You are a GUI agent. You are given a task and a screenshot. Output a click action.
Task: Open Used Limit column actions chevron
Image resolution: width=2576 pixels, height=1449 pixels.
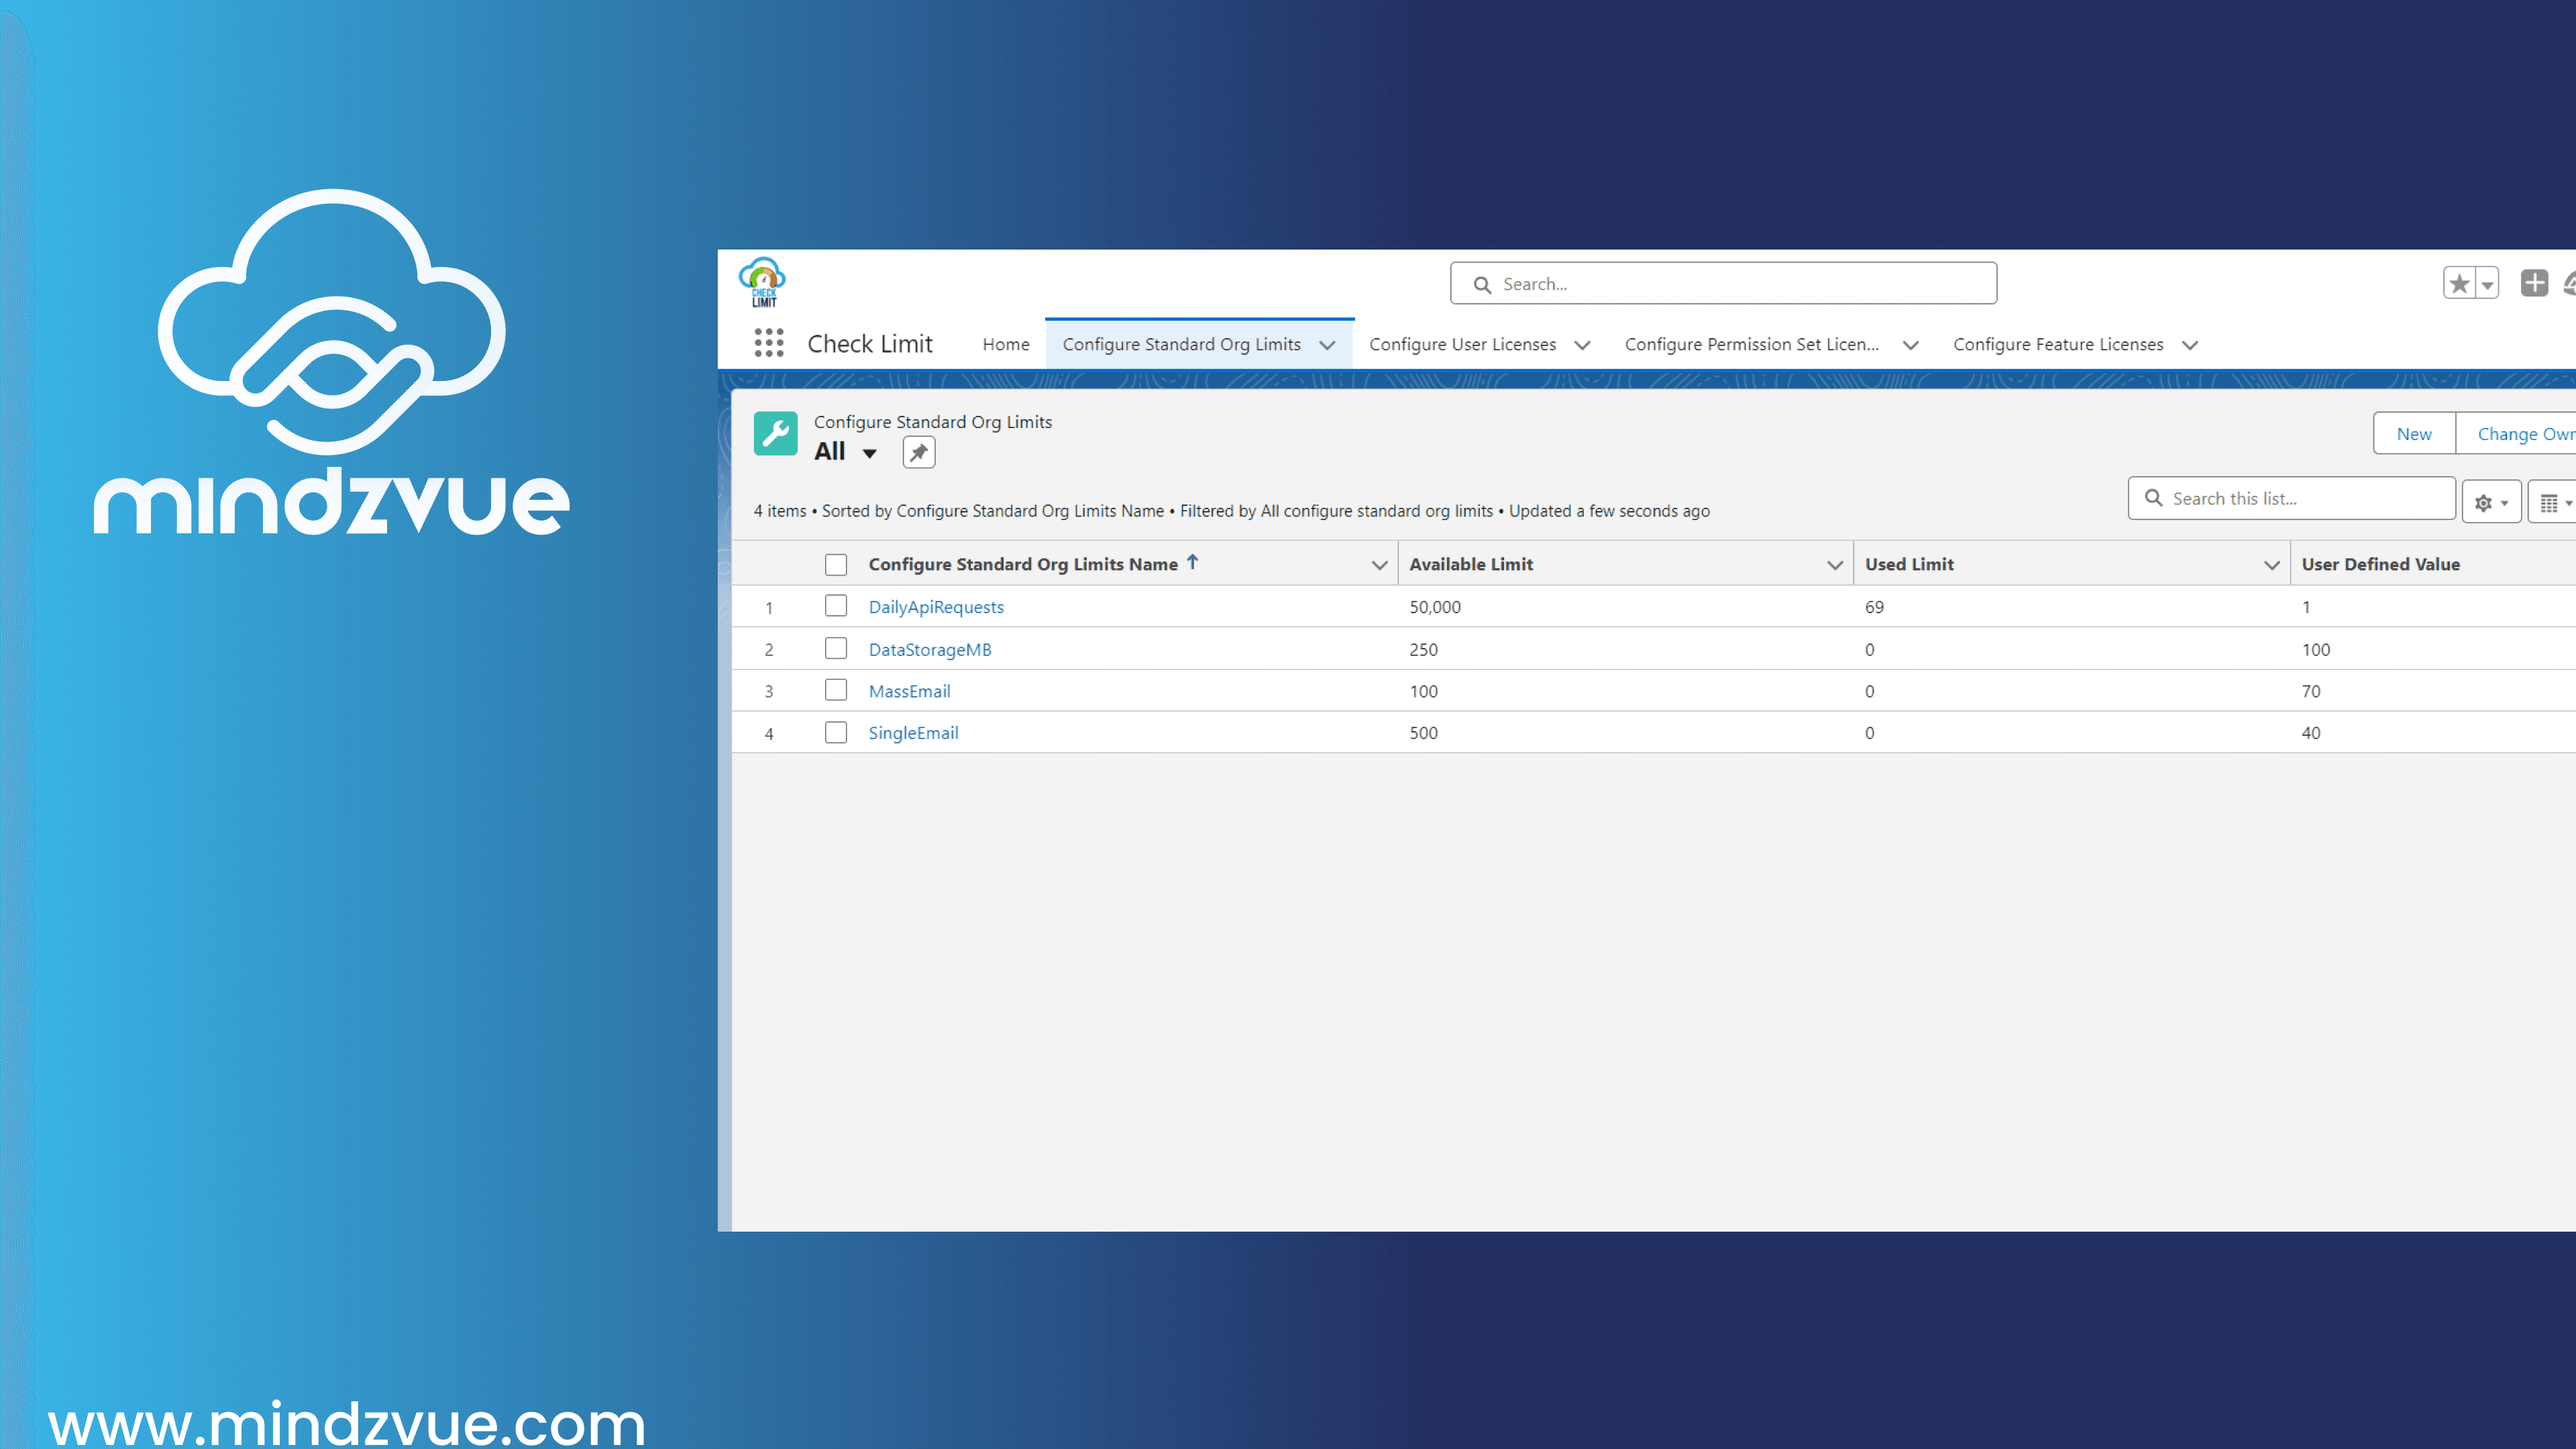[x=2271, y=565]
